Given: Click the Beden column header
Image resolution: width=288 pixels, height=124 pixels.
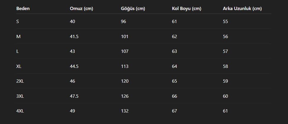Looking at the screenshot, I should pyautogui.click(x=23, y=9).
